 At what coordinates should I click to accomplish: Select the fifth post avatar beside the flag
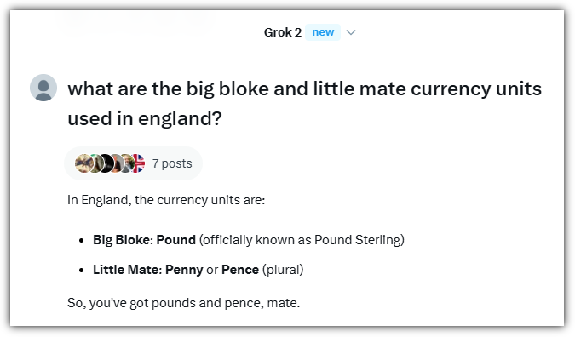129,163
